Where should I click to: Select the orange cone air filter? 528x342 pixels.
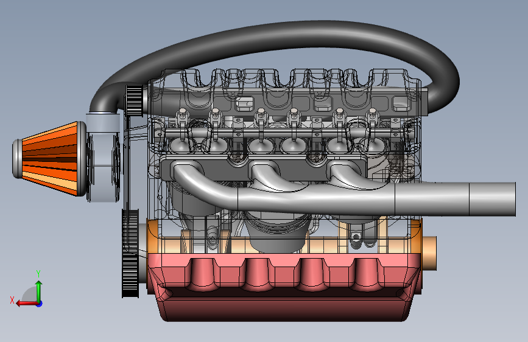49,159
